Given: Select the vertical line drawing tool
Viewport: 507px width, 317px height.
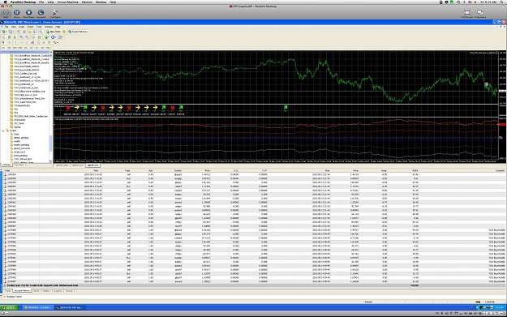Looking at the screenshot, I should pos(16,43).
